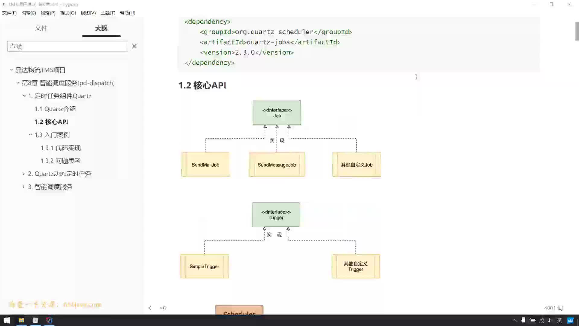This screenshot has height=326, width=579.
Task: Open the 格式(O) menu
Action: click(68, 13)
